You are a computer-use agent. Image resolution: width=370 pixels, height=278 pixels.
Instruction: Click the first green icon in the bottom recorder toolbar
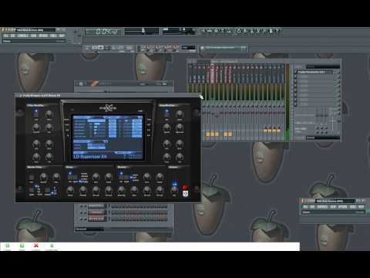pyautogui.click(x=8, y=246)
